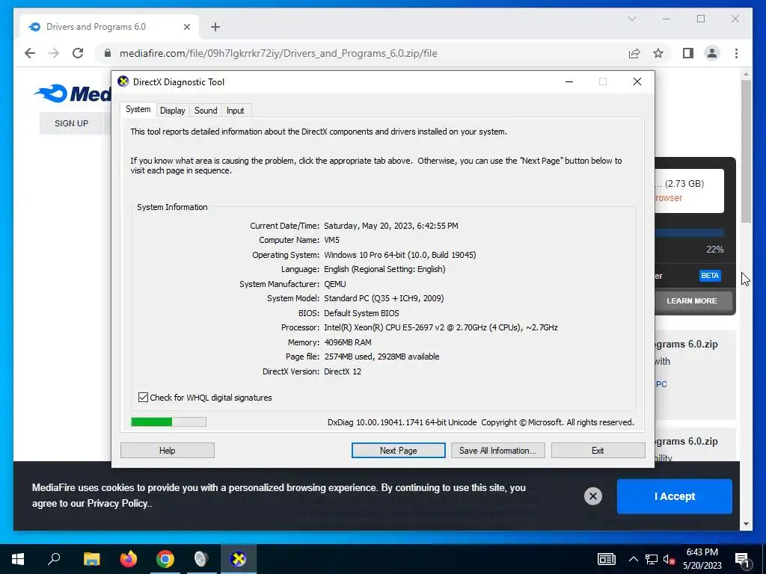This screenshot has width=766, height=574.
Task: Switch to Chrome in the taskbar
Action: coord(165,559)
